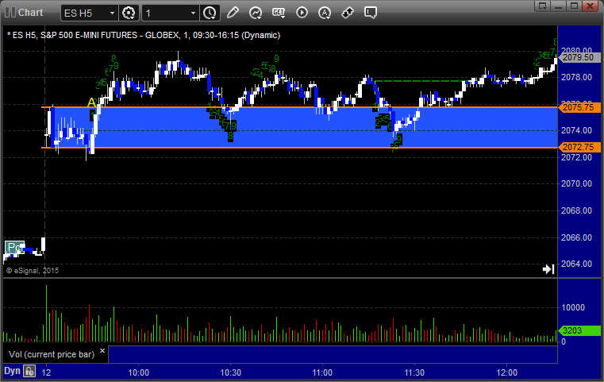Expand the ES H5 symbol dropdown
Screen dimensions: 604x382
tap(112, 14)
